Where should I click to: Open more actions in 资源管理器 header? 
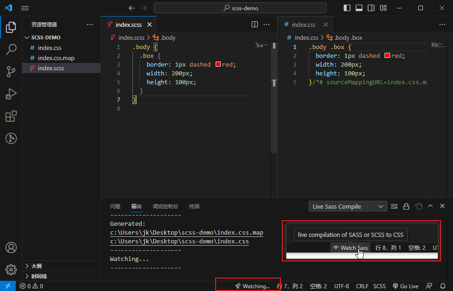90,25
